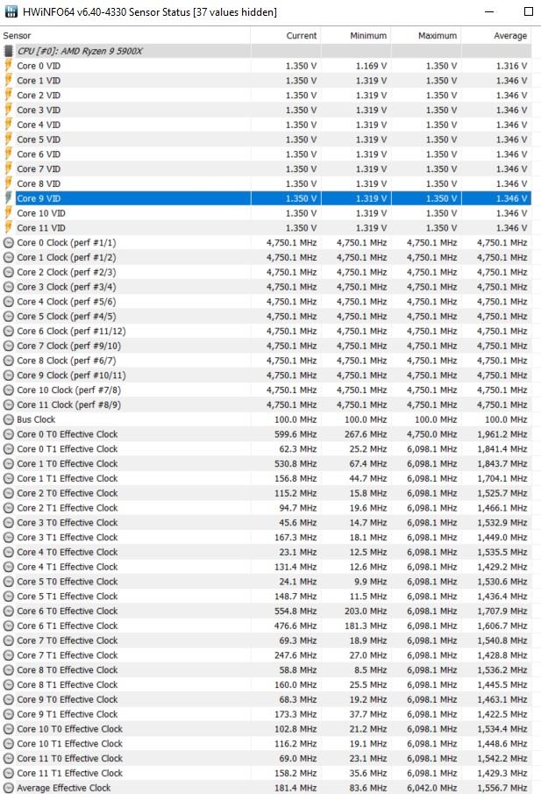The image size is (541, 794).
Task: Click the Current column header
Action: [x=286, y=35]
